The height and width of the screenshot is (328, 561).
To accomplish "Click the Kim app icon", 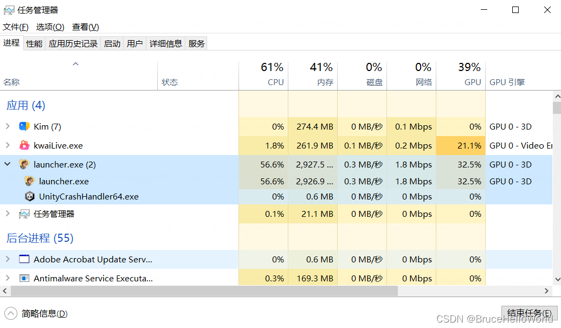I will point(24,126).
